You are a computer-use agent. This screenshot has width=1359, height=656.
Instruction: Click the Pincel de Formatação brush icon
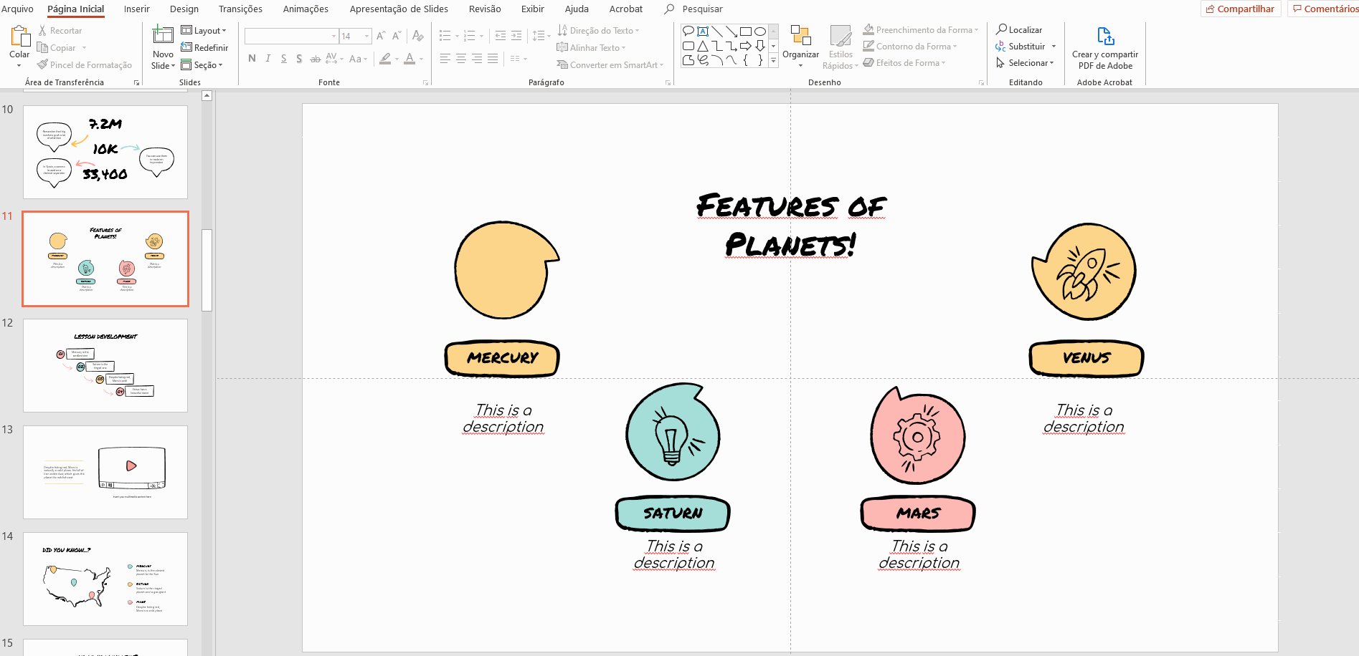43,64
